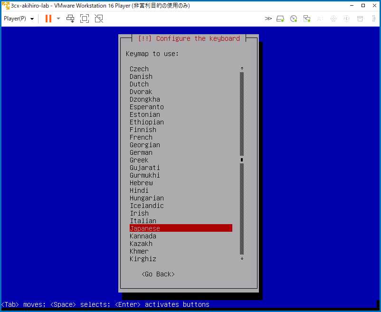Select Estonian keymap
381x312 pixels.
181,114
